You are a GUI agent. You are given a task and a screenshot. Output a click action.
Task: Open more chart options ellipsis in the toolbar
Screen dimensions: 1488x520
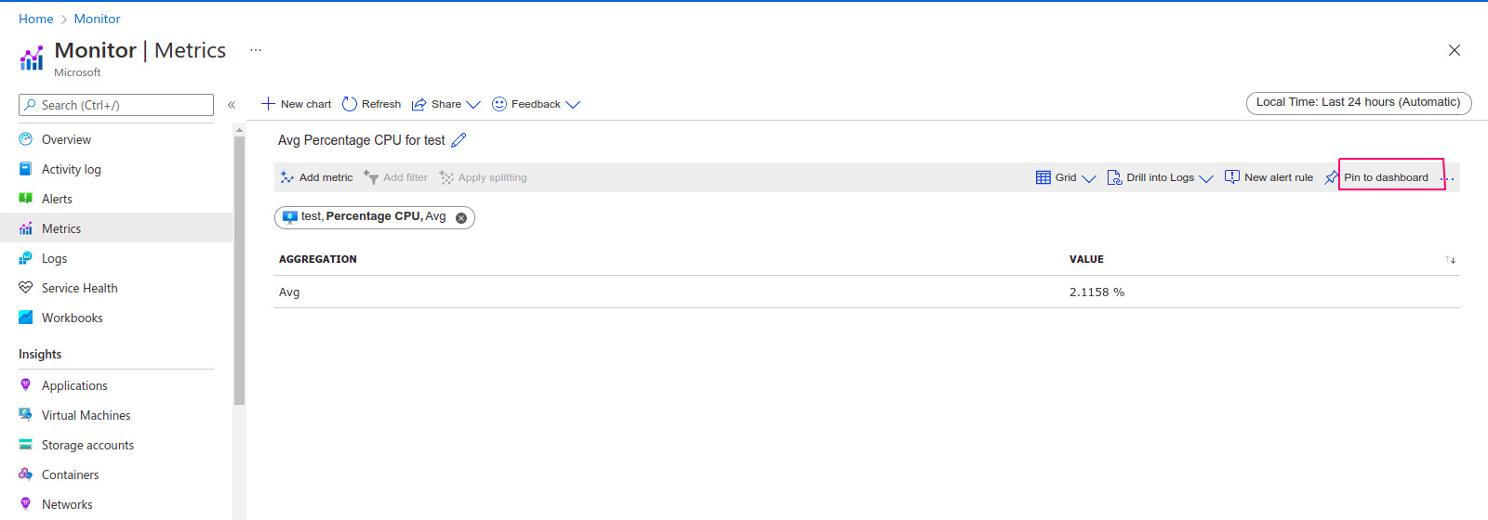point(1448,178)
